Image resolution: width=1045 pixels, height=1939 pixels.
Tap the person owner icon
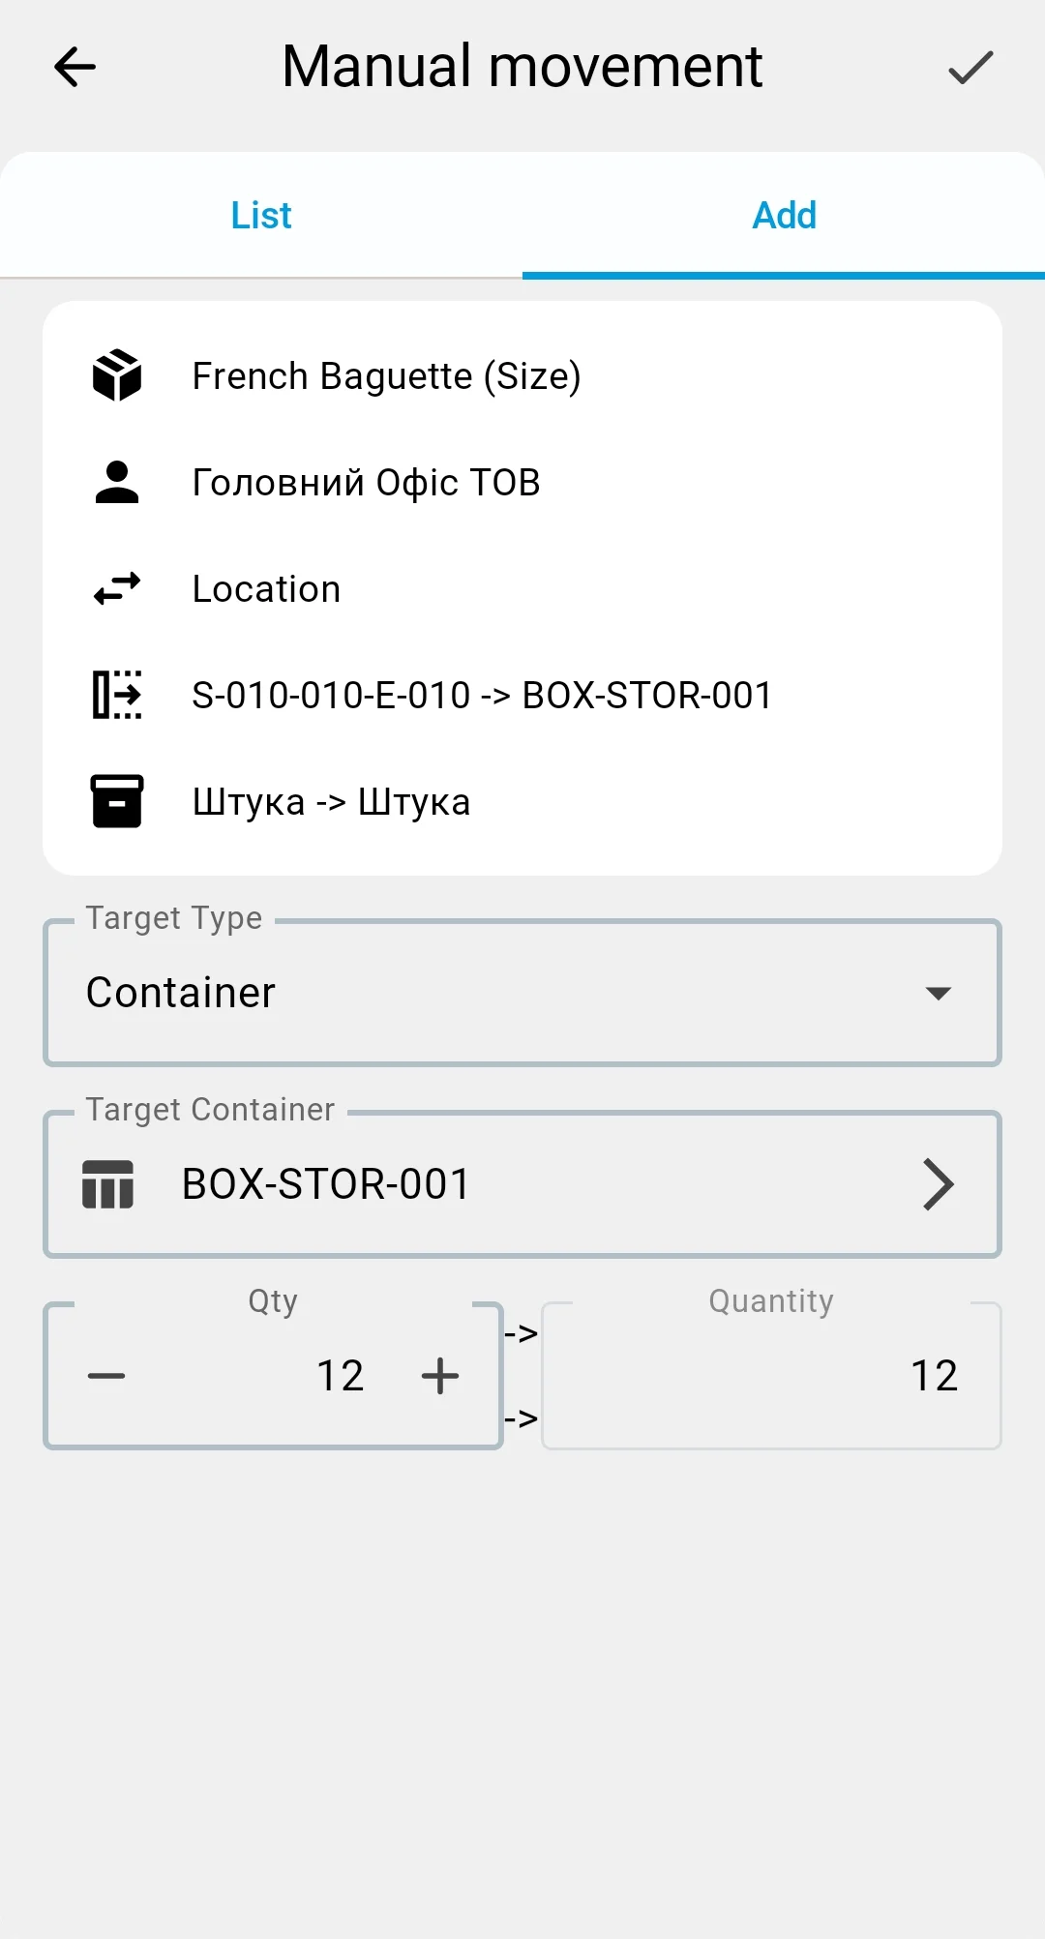tap(117, 482)
